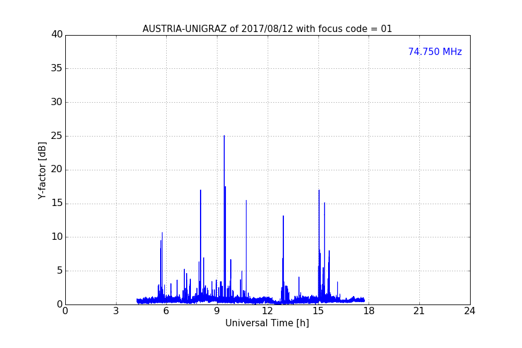Viewport: 522px width, 348px height.
Task: Click the x-axis tick label '18'
Action: 369,311
